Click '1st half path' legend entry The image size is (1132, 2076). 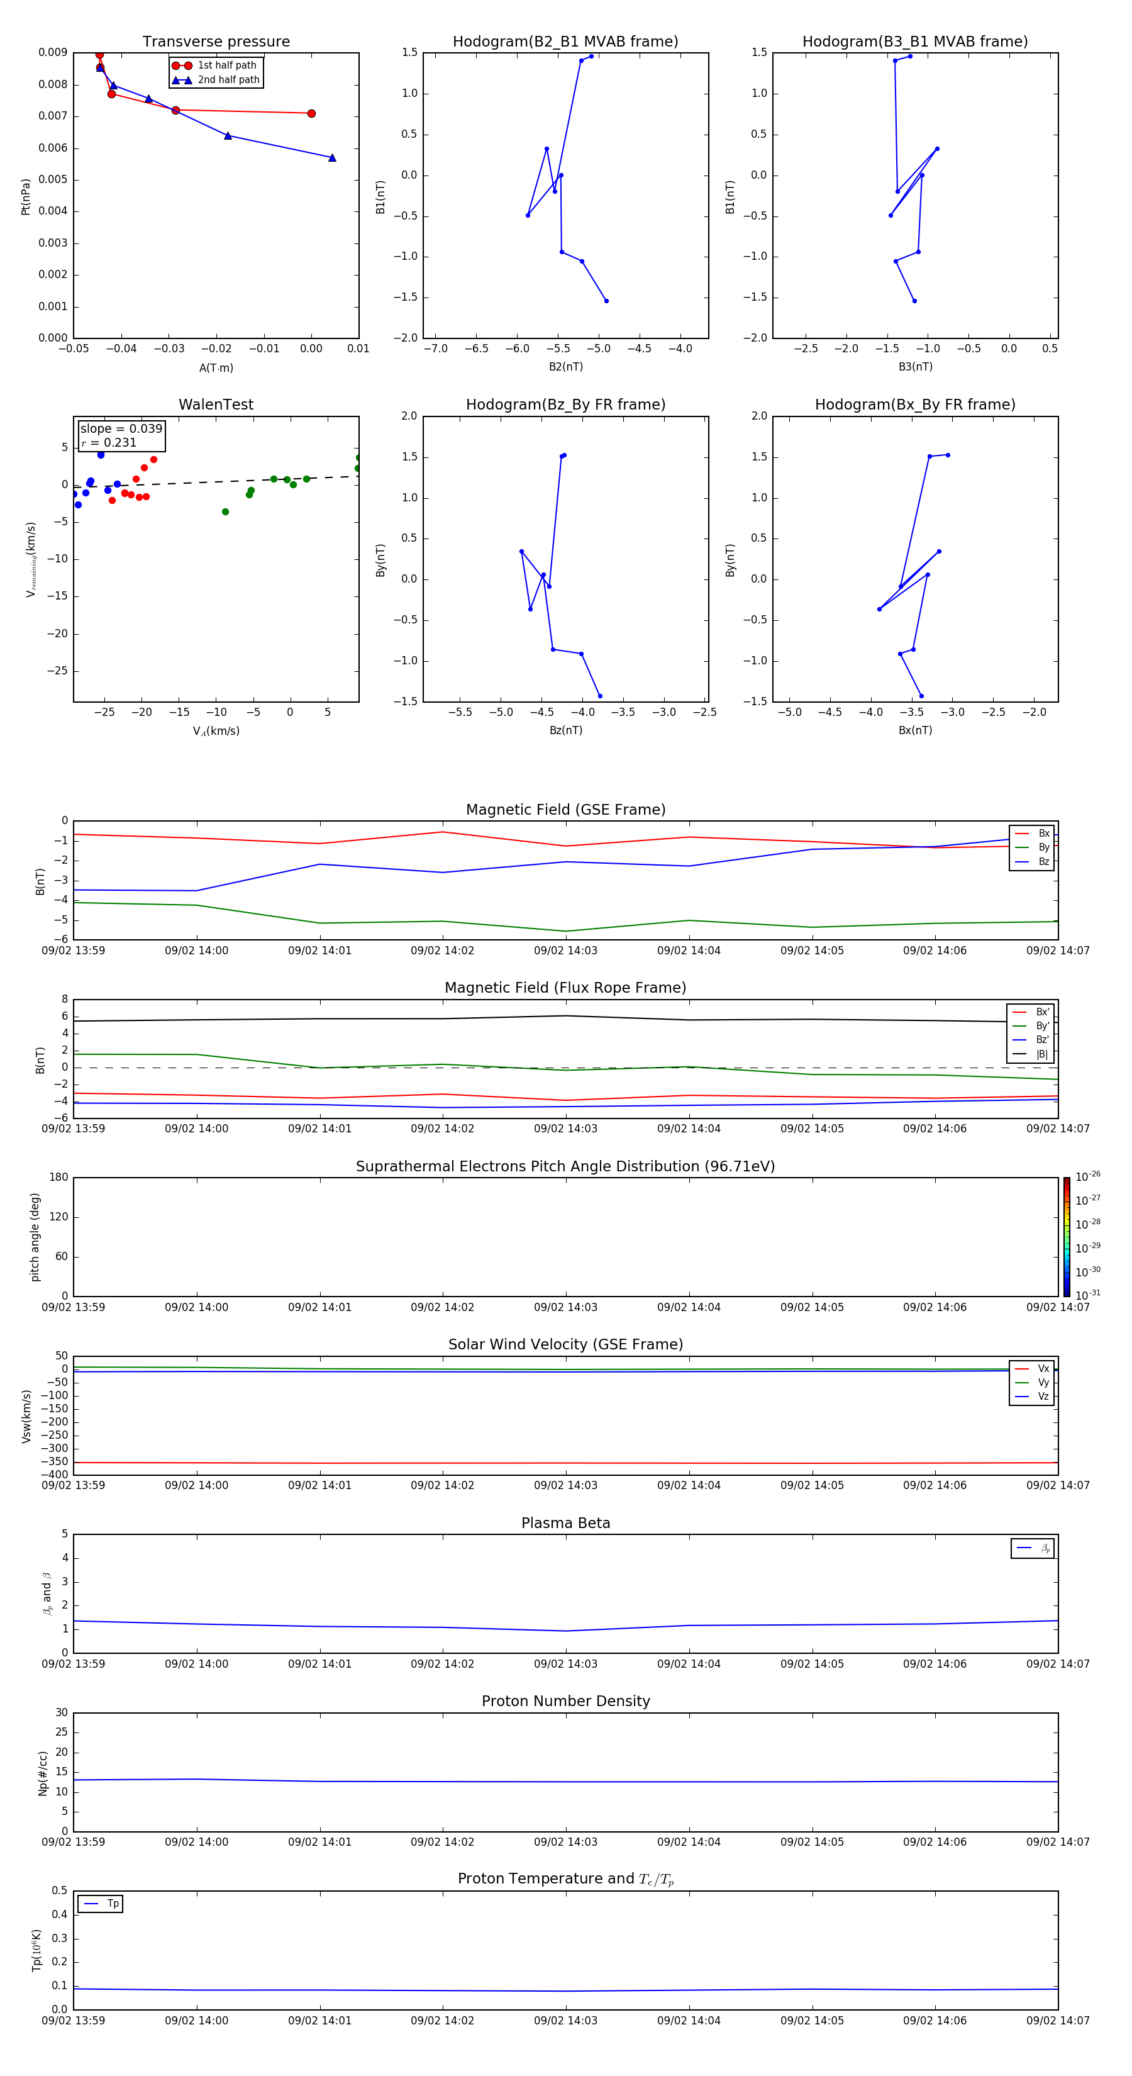216,65
